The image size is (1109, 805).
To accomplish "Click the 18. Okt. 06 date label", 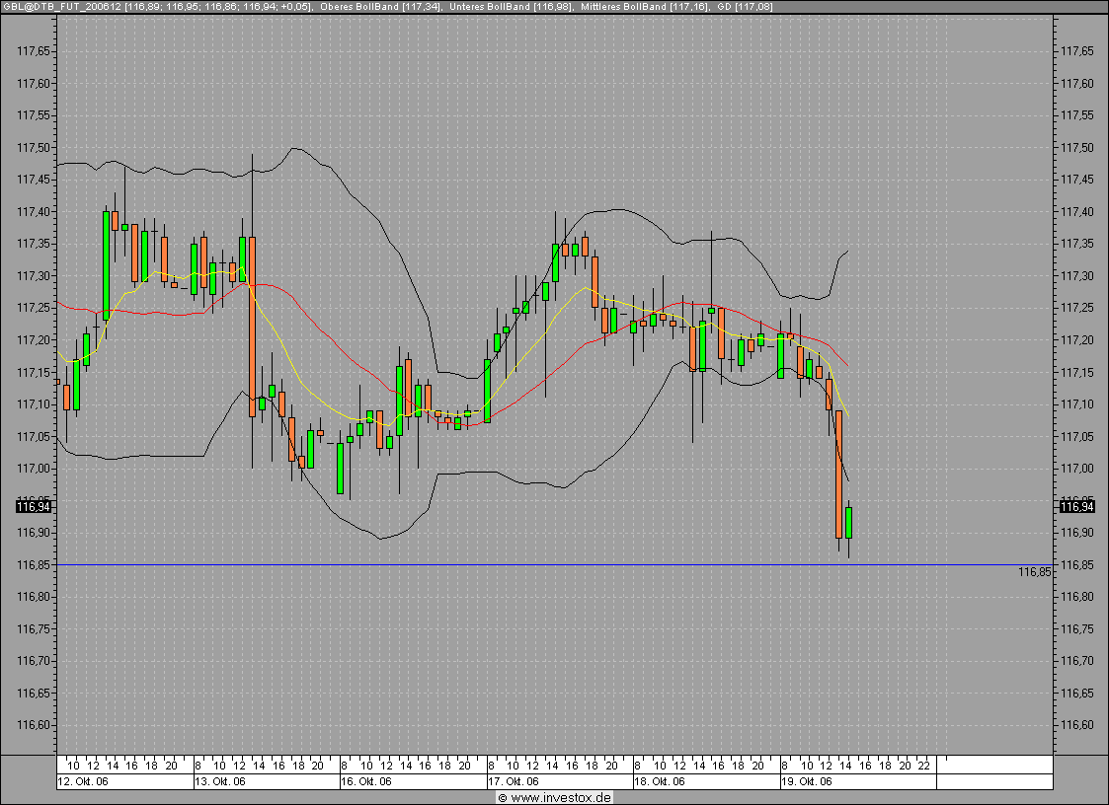I will [660, 781].
